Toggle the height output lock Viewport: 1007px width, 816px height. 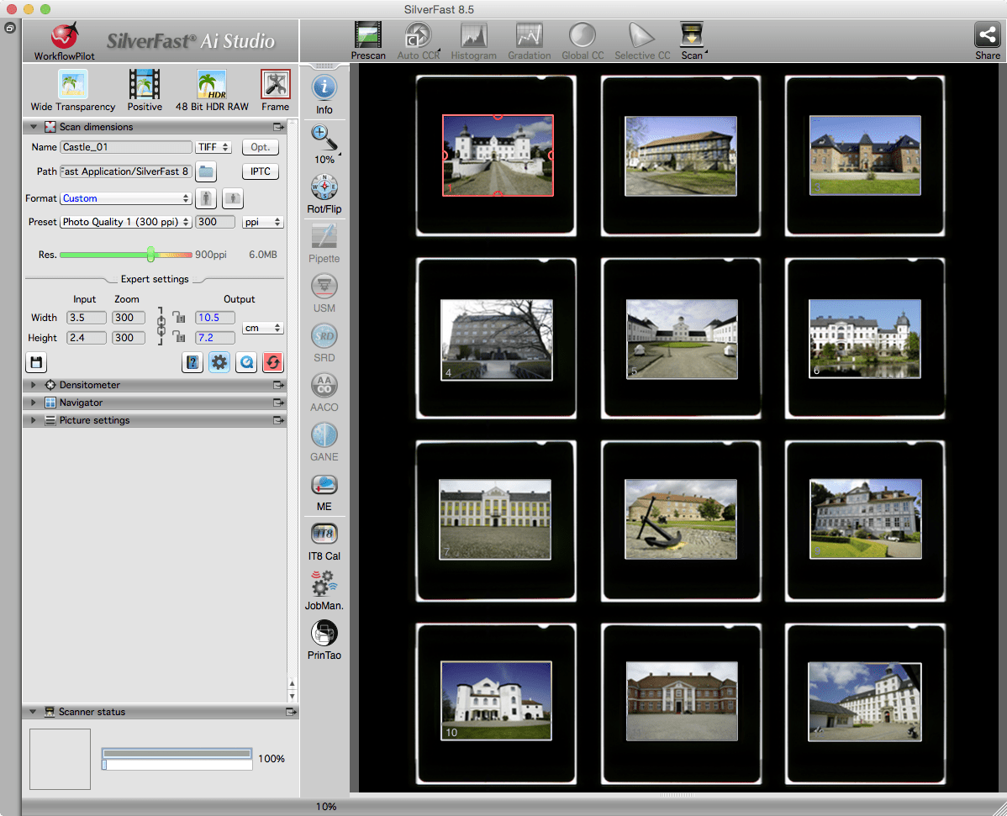pyautogui.click(x=178, y=338)
